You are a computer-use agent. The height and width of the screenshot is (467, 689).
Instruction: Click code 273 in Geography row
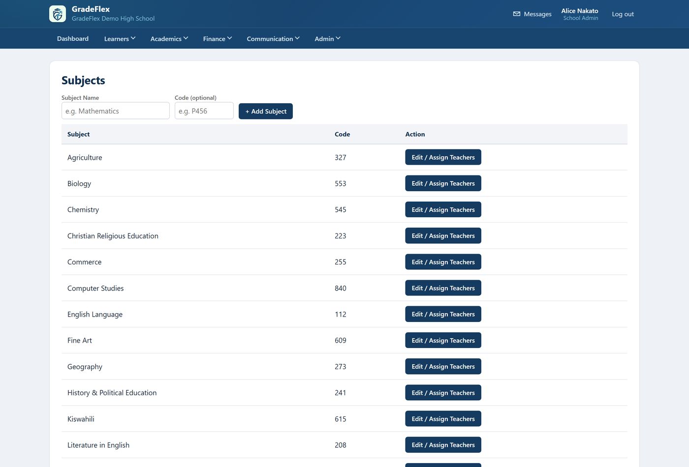pos(341,367)
